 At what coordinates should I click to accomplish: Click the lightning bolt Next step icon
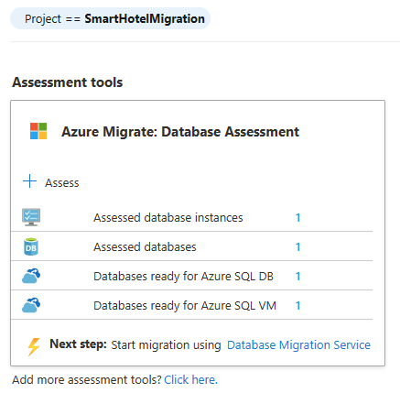click(34, 346)
